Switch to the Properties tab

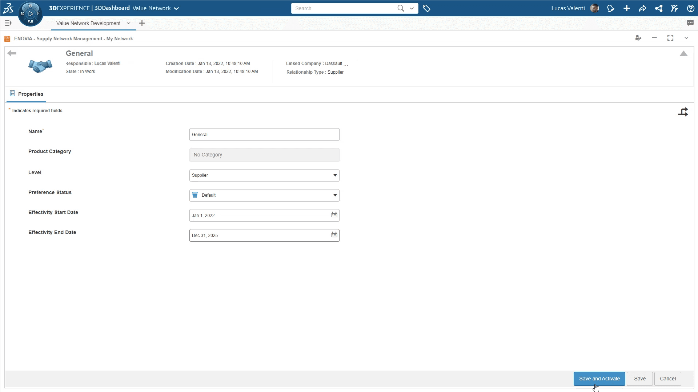[x=26, y=94]
